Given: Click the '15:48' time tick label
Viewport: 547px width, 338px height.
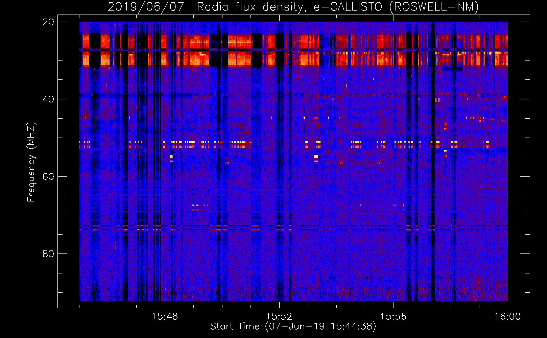Looking at the screenshot, I should tap(165, 317).
